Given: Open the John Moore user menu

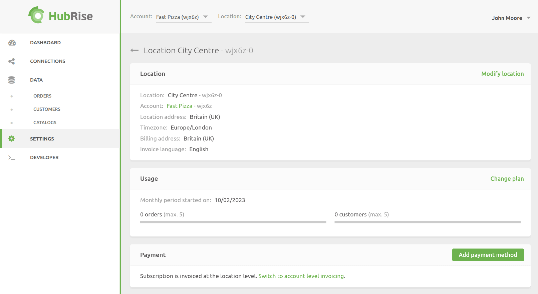Looking at the screenshot, I should tap(511, 18).
